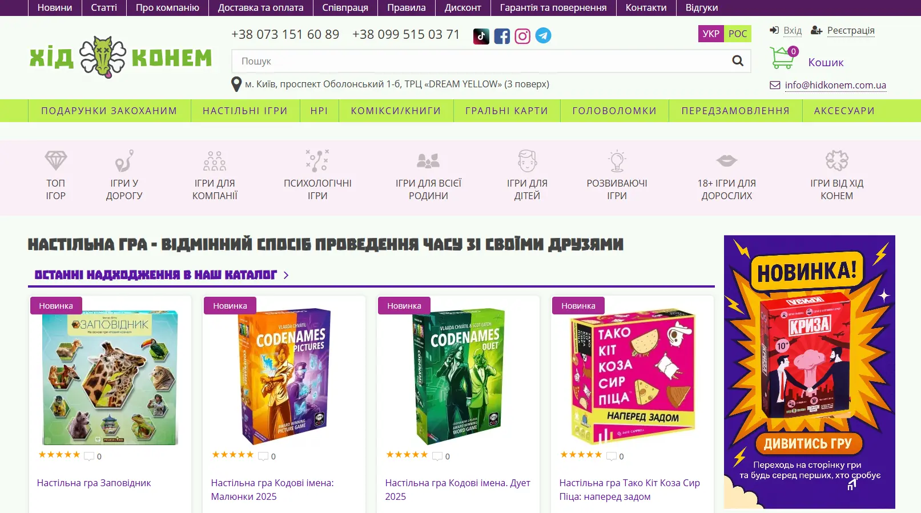921x513 pixels.
Task: Open the Instagram social icon
Action: point(522,36)
